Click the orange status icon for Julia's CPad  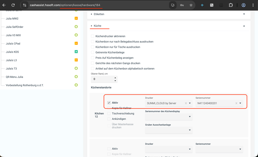click(x=76, y=43)
